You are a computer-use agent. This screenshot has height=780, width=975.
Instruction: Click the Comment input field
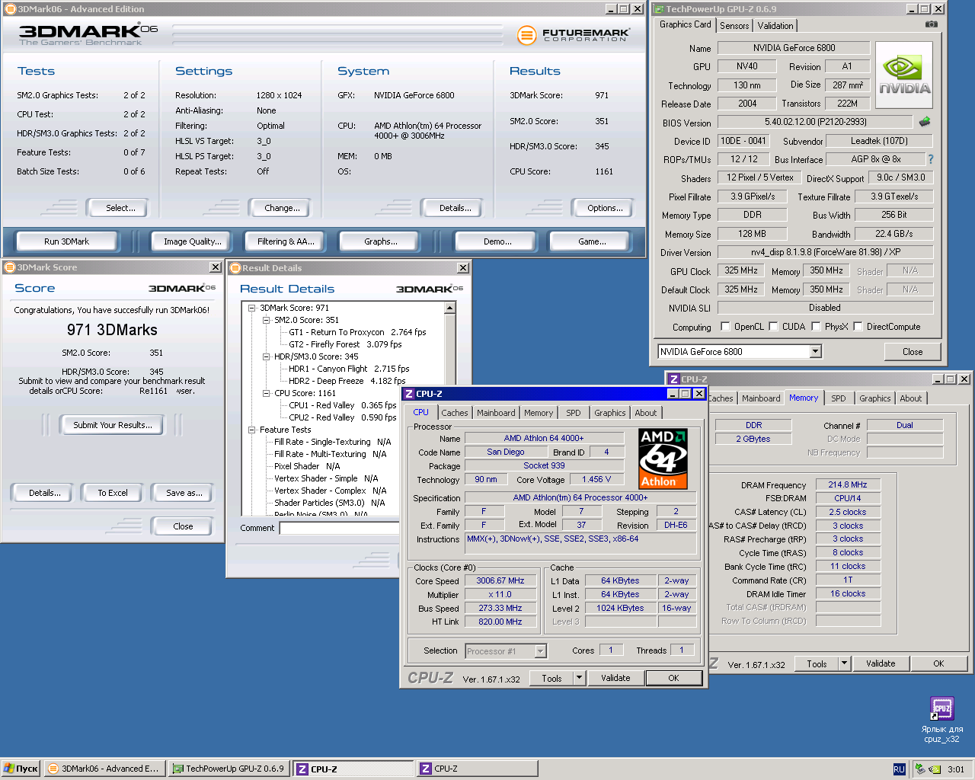coord(340,528)
